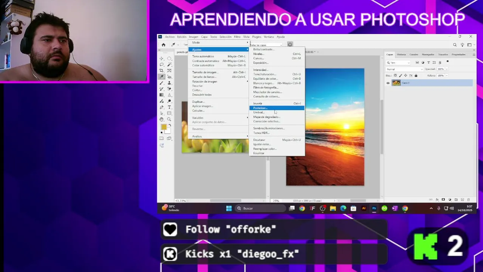Select the active Eyedropper tool
The height and width of the screenshot is (272, 483).
click(162, 77)
